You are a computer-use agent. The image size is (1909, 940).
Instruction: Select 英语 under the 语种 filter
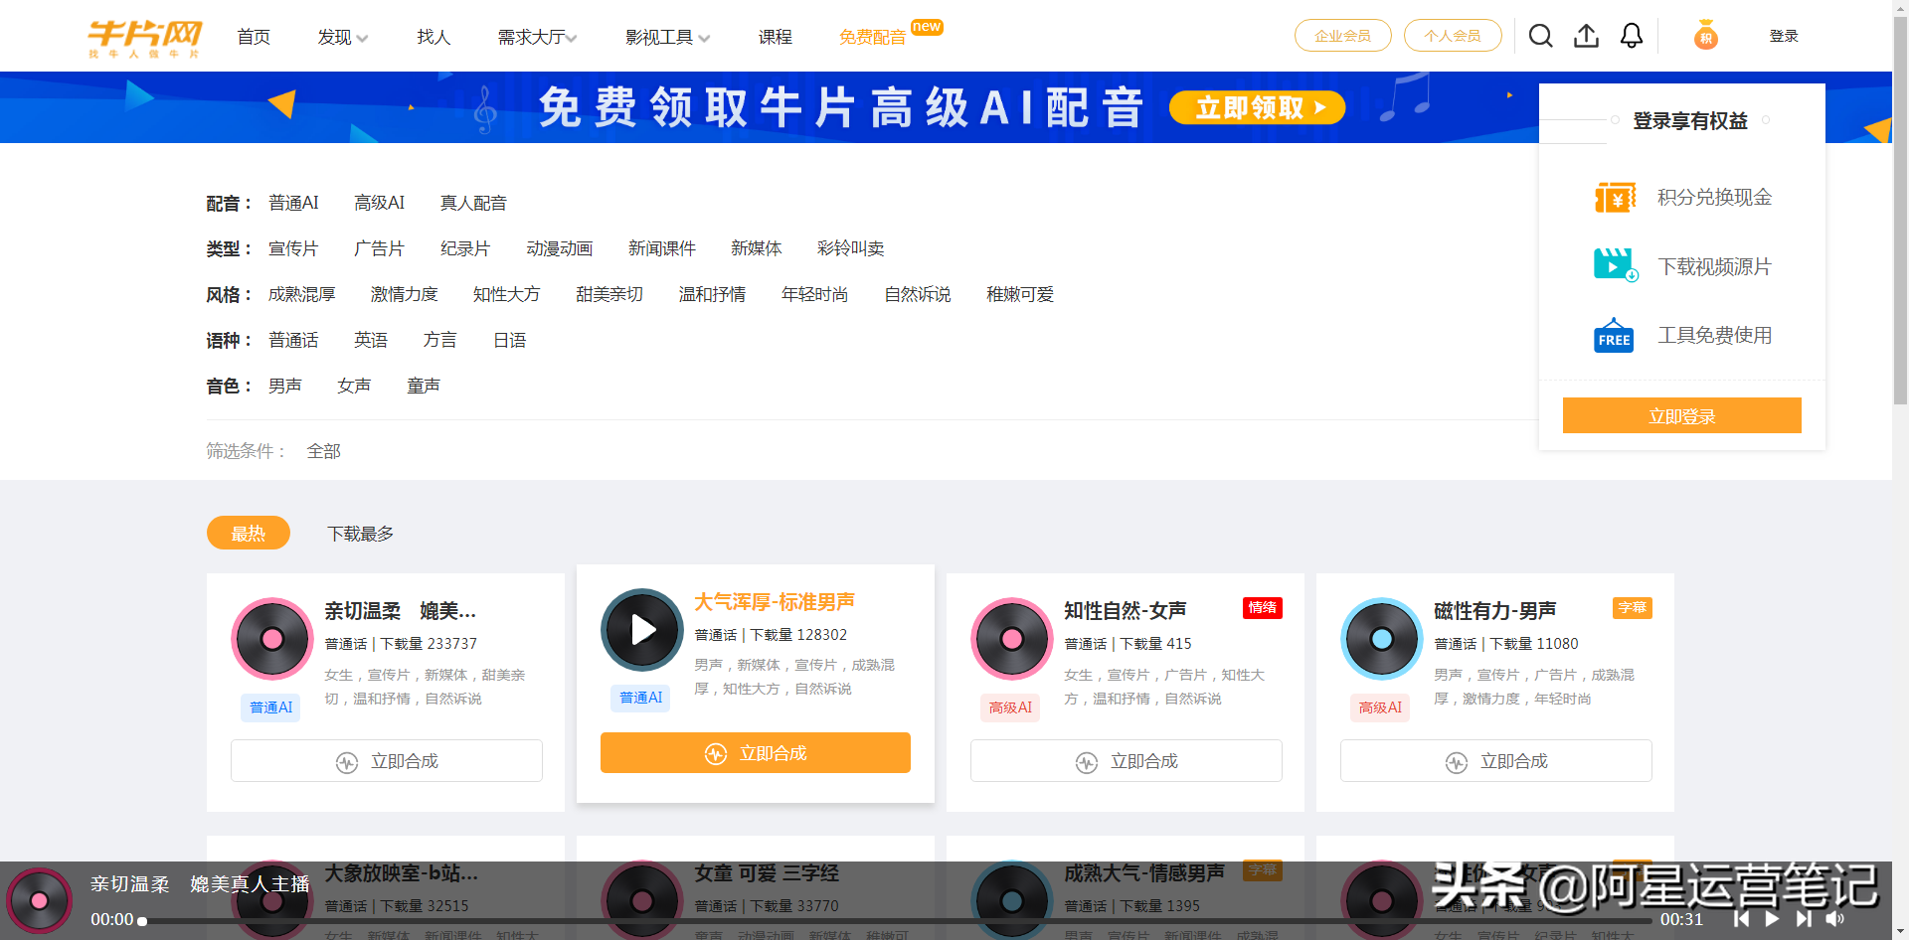370,340
